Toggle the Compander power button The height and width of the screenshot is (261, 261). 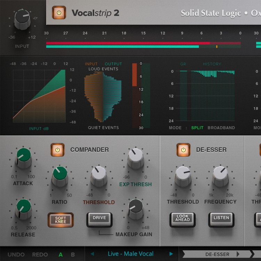point(57,150)
